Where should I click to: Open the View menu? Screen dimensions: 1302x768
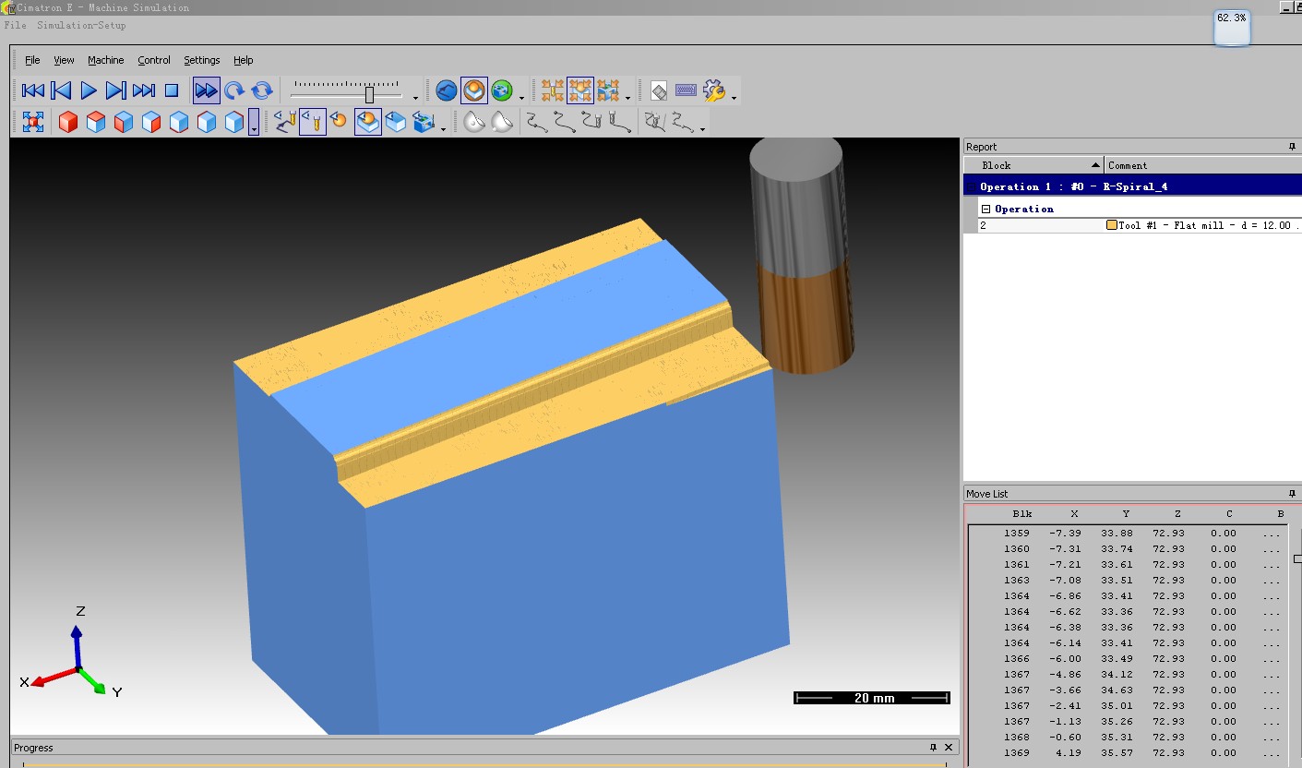[x=64, y=60]
